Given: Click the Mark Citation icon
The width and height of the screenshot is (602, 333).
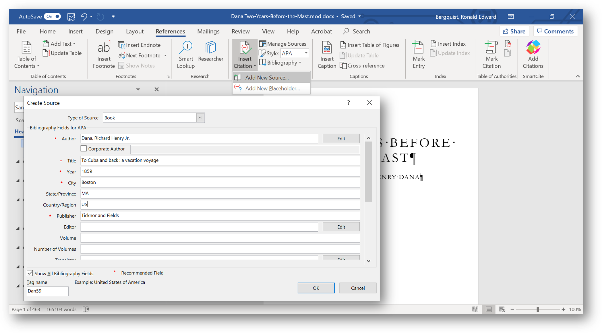Looking at the screenshot, I should click(x=491, y=48).
